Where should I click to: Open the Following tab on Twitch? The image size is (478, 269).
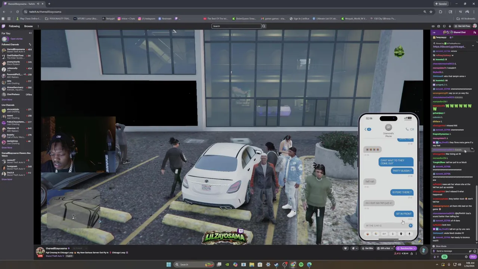[14, 26]
